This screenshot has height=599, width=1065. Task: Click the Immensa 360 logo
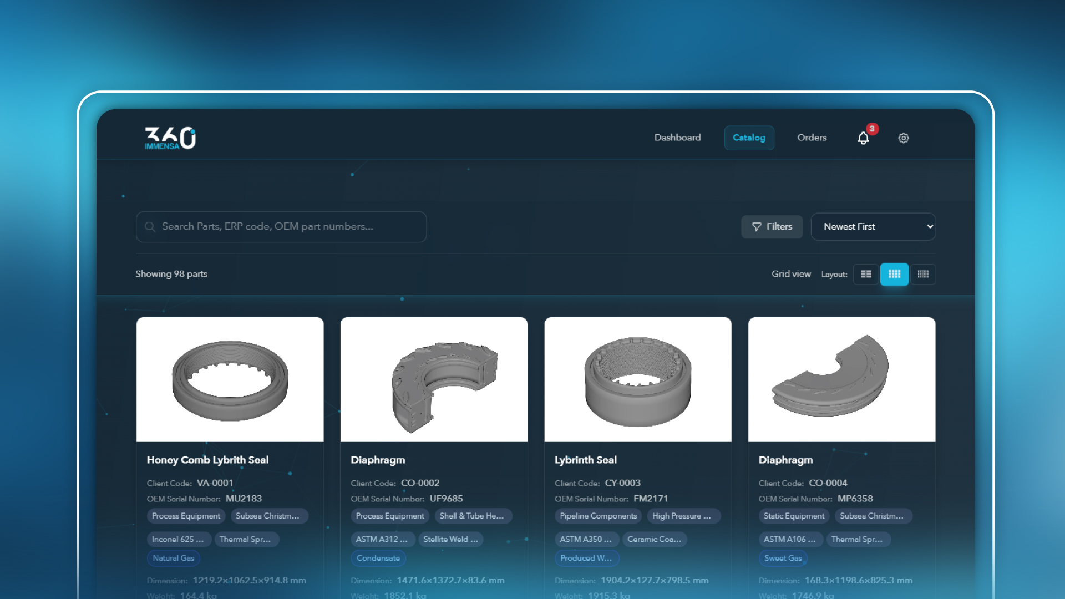170,138
